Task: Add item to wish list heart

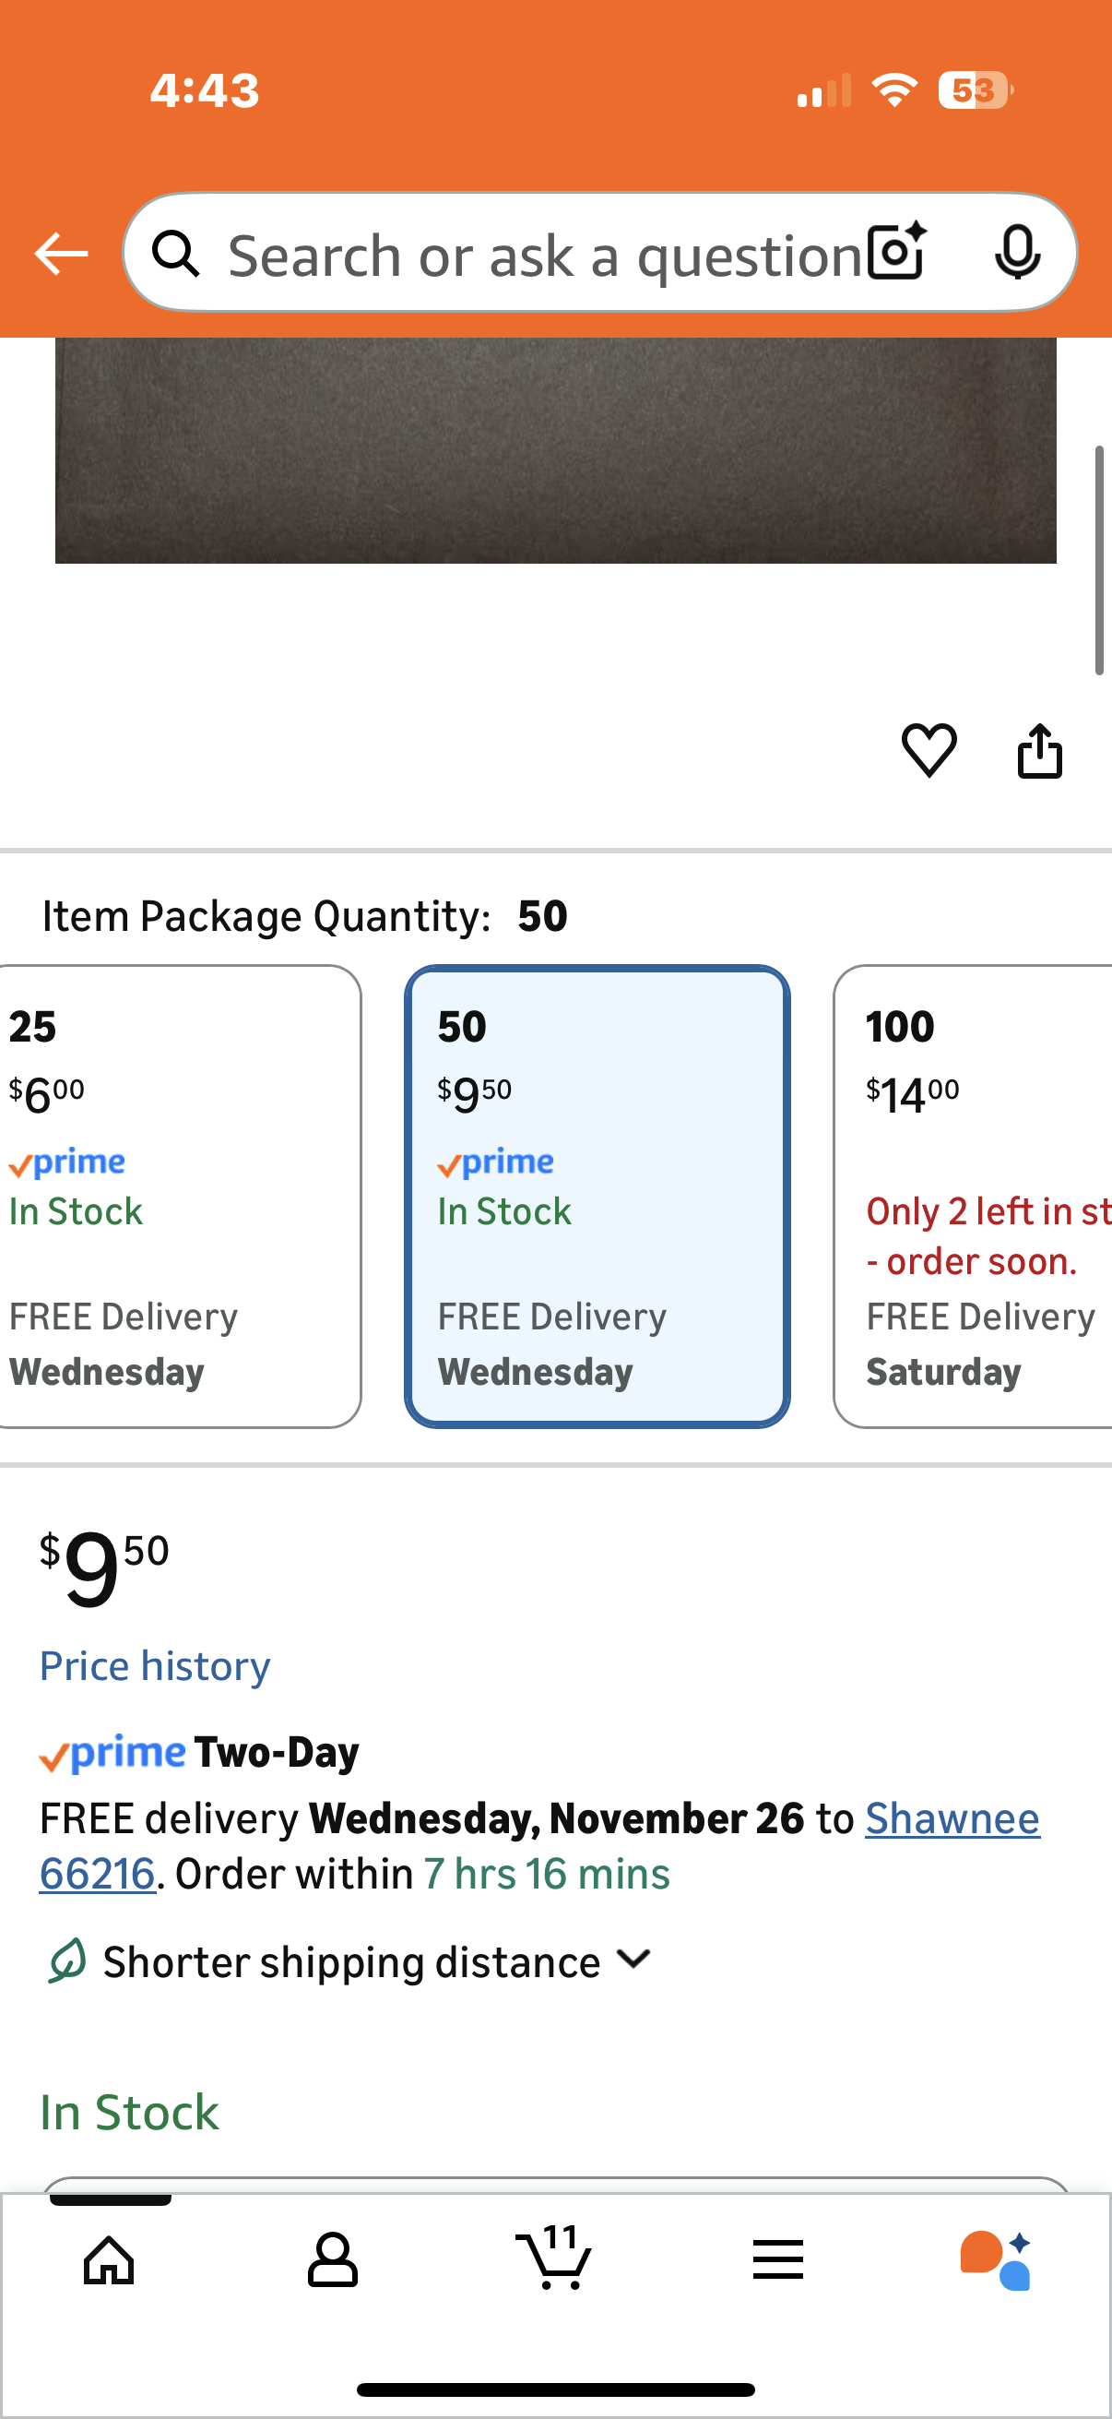Action: 929,750
